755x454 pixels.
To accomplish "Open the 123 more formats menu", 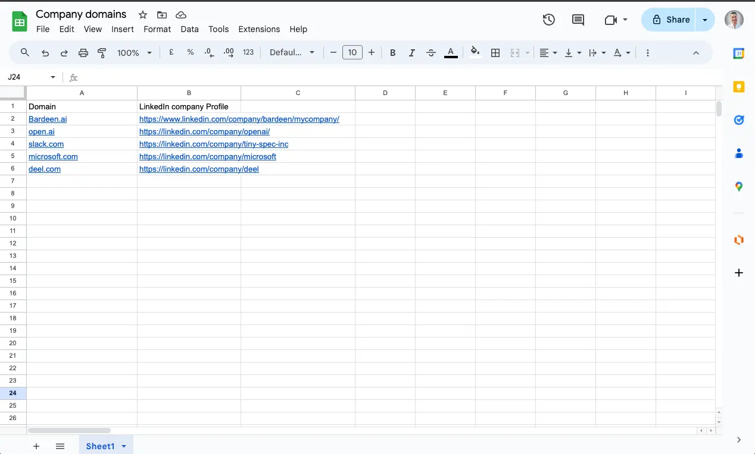I will click(248, 52).
